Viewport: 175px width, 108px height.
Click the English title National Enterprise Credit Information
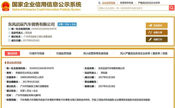pos(46,10)
